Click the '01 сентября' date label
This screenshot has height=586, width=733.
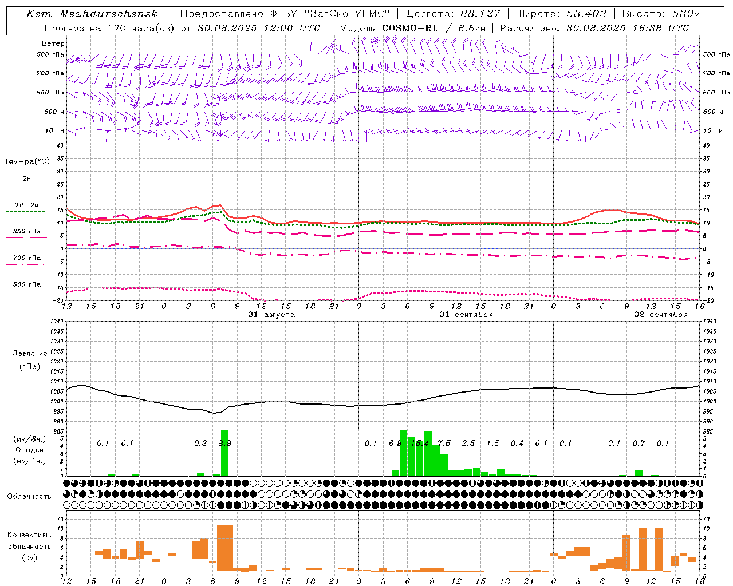pyautogui.click(x=466, y=315)
